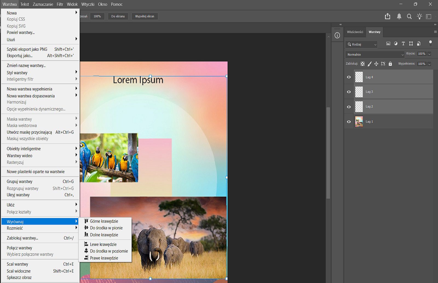Hide the Lag 4 layer
The width and height of the screenshot is (438, 283).
tap(349, 77)
